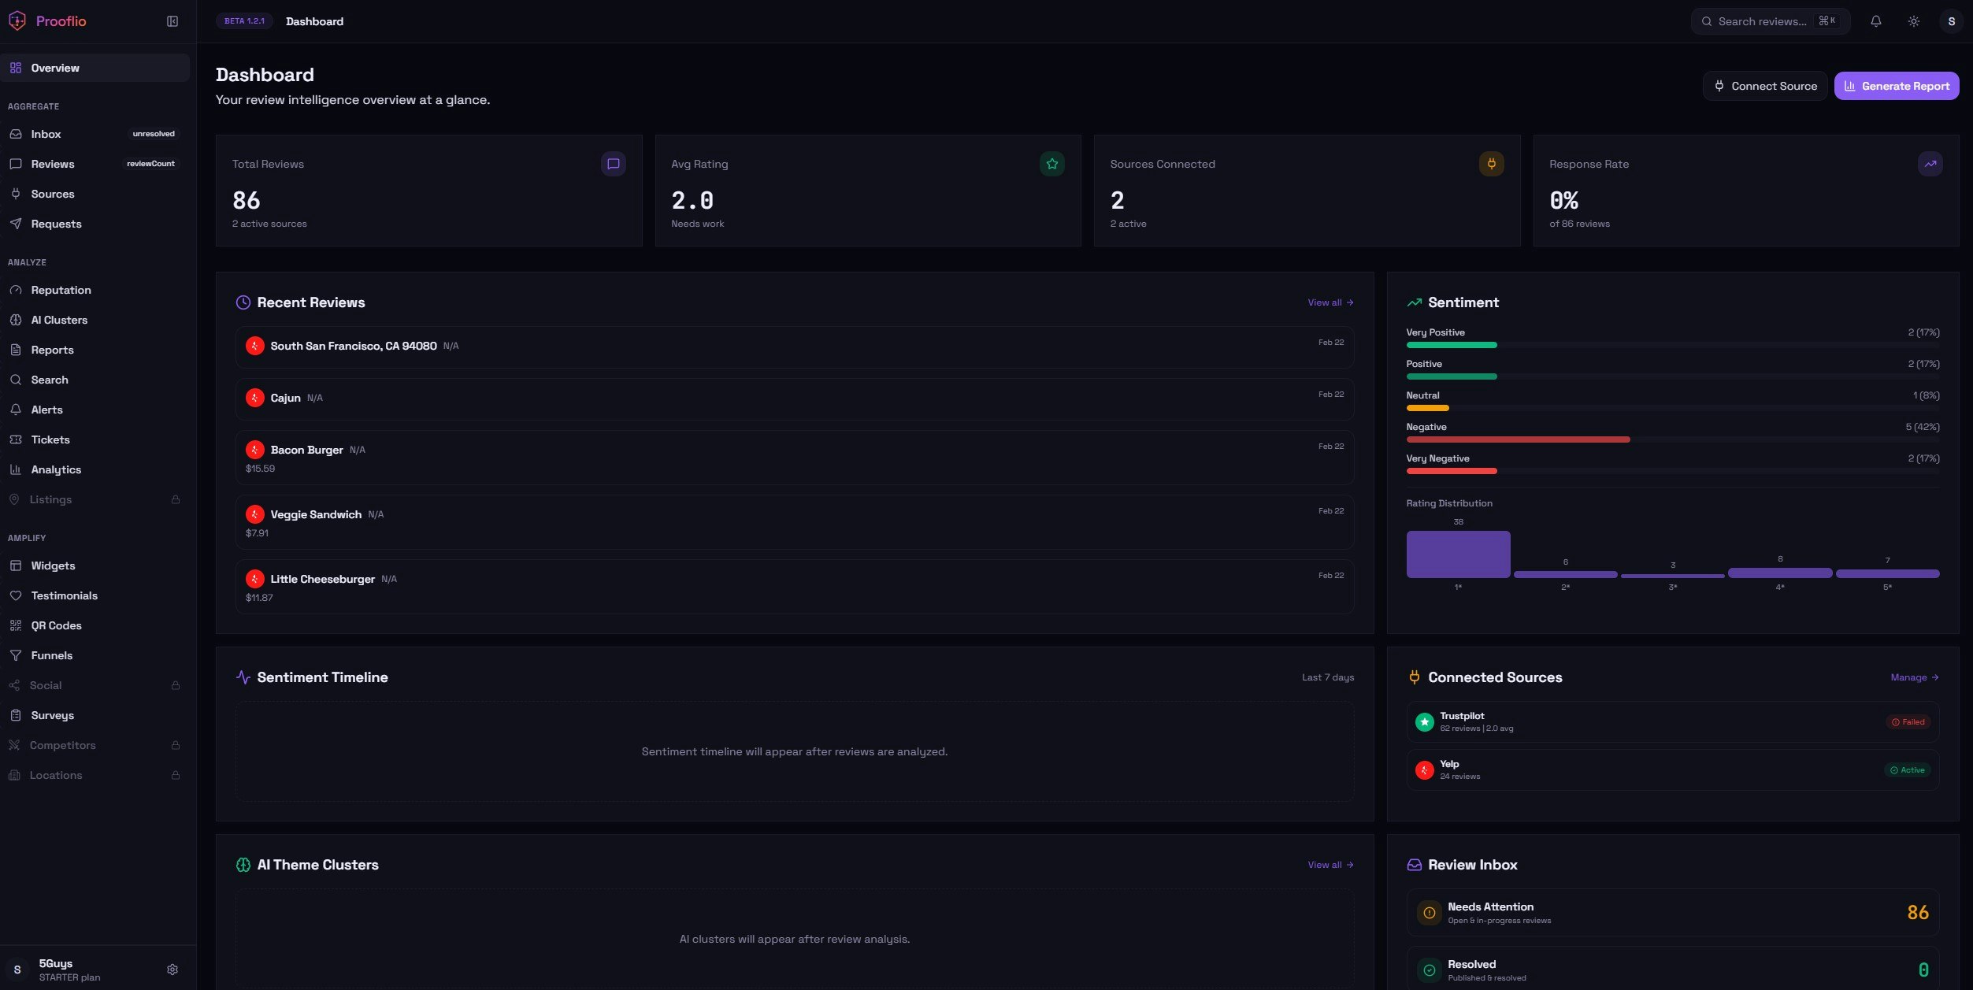Click View all in Recent Reviews
Screen dimensions: 1973x990
coord(1330,302)
